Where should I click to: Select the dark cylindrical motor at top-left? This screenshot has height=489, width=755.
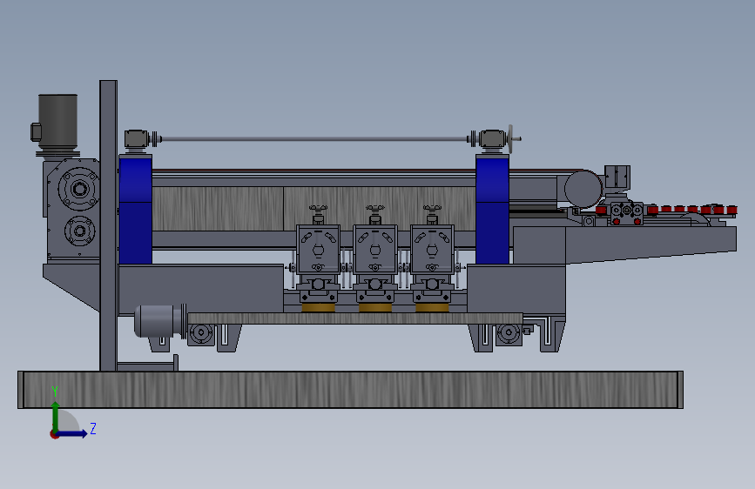tap(57, 122)
